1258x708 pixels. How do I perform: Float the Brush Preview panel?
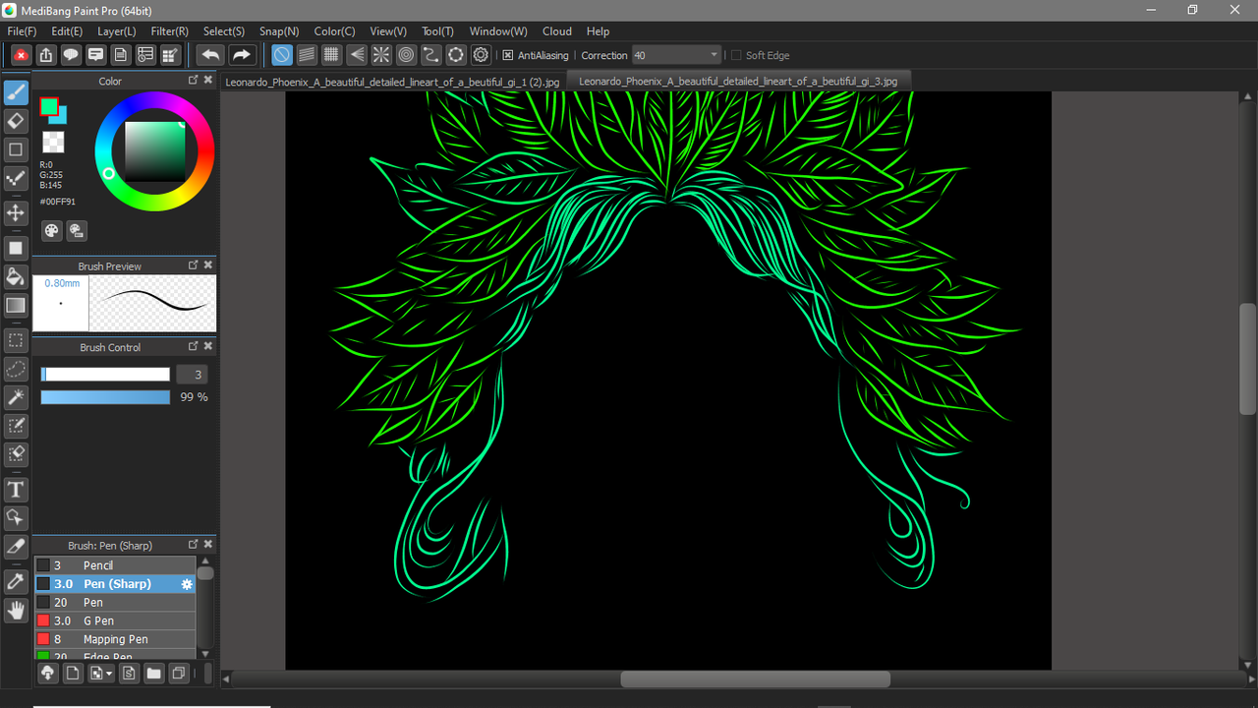[x=194, y=265]
